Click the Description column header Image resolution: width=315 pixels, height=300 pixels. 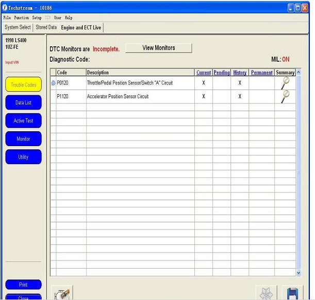coord(140,73)
